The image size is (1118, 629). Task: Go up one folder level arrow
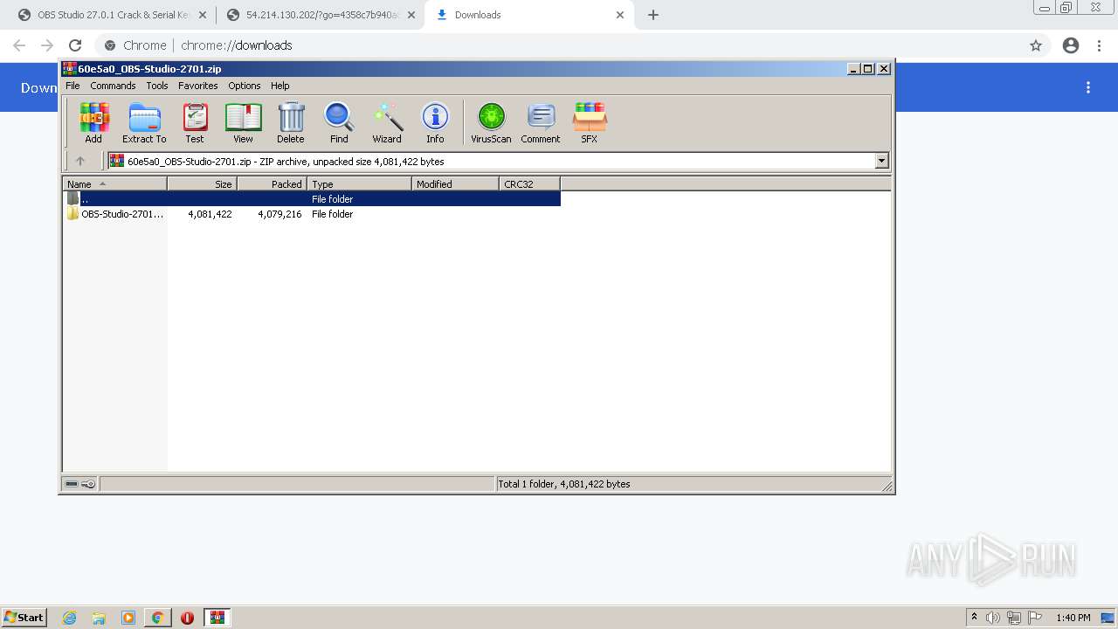click(80, 161)
